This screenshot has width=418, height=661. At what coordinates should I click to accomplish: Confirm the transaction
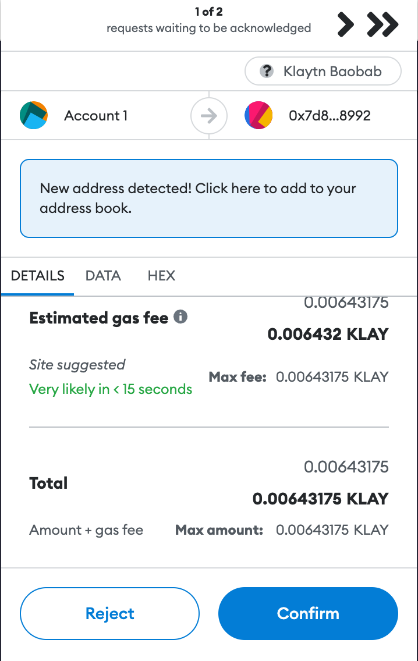309,613
